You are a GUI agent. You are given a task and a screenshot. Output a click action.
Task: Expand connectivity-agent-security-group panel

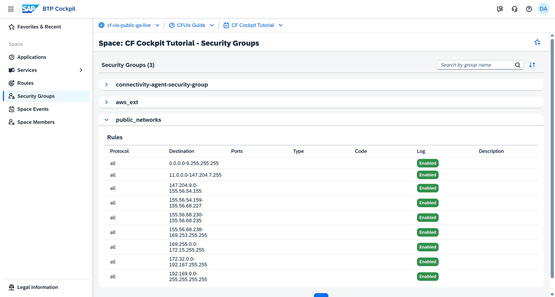(x=107, y=85)
